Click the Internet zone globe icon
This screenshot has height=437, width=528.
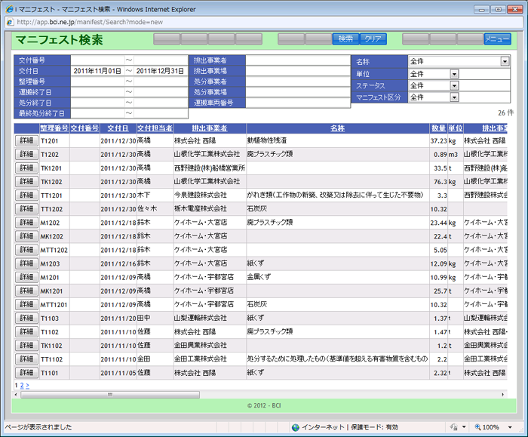pyautogui.click(x=296, y=427)
